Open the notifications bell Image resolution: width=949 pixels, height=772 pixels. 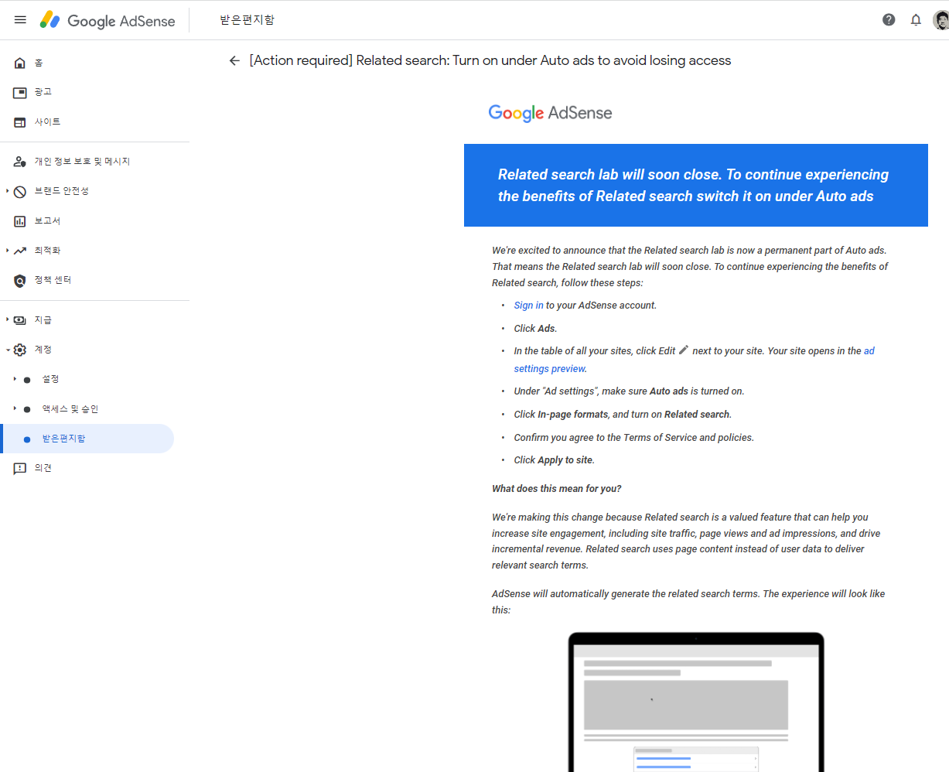pos(916,20)
